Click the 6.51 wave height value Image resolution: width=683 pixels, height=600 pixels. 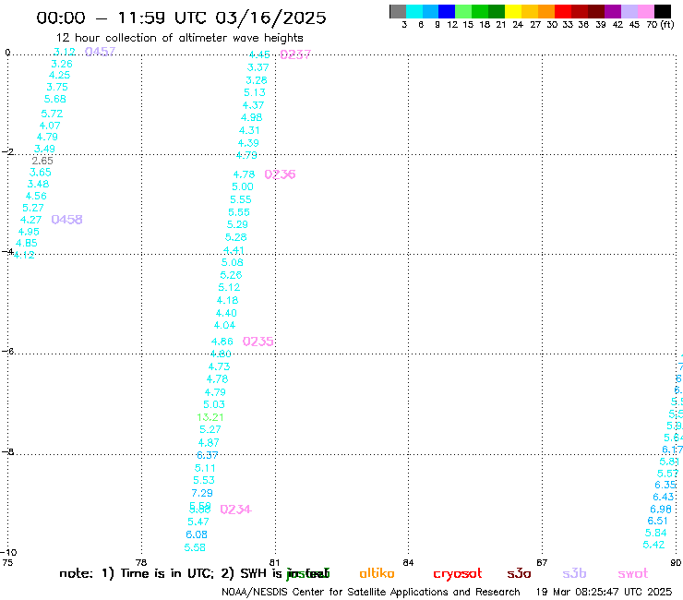coord(658,521)
